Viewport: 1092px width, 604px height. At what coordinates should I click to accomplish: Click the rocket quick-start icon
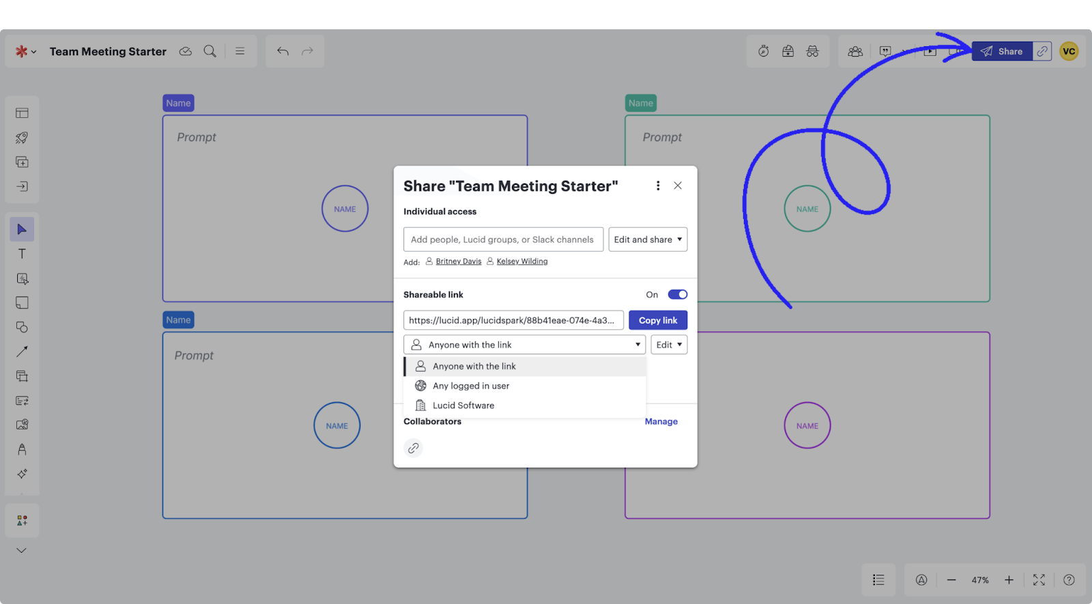pyautogui.click(x=22, y=138)
